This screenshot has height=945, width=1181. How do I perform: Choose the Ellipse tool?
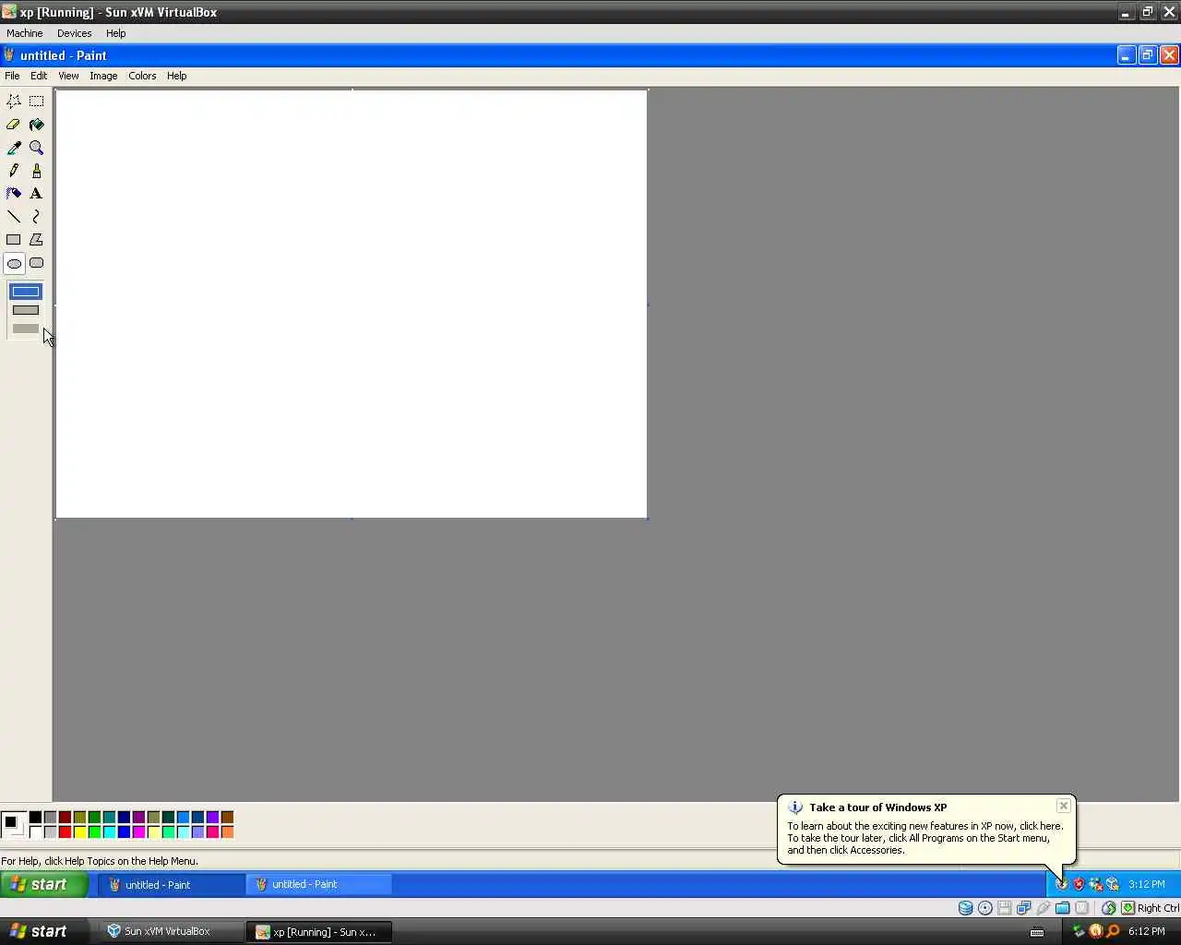point(14,264)
